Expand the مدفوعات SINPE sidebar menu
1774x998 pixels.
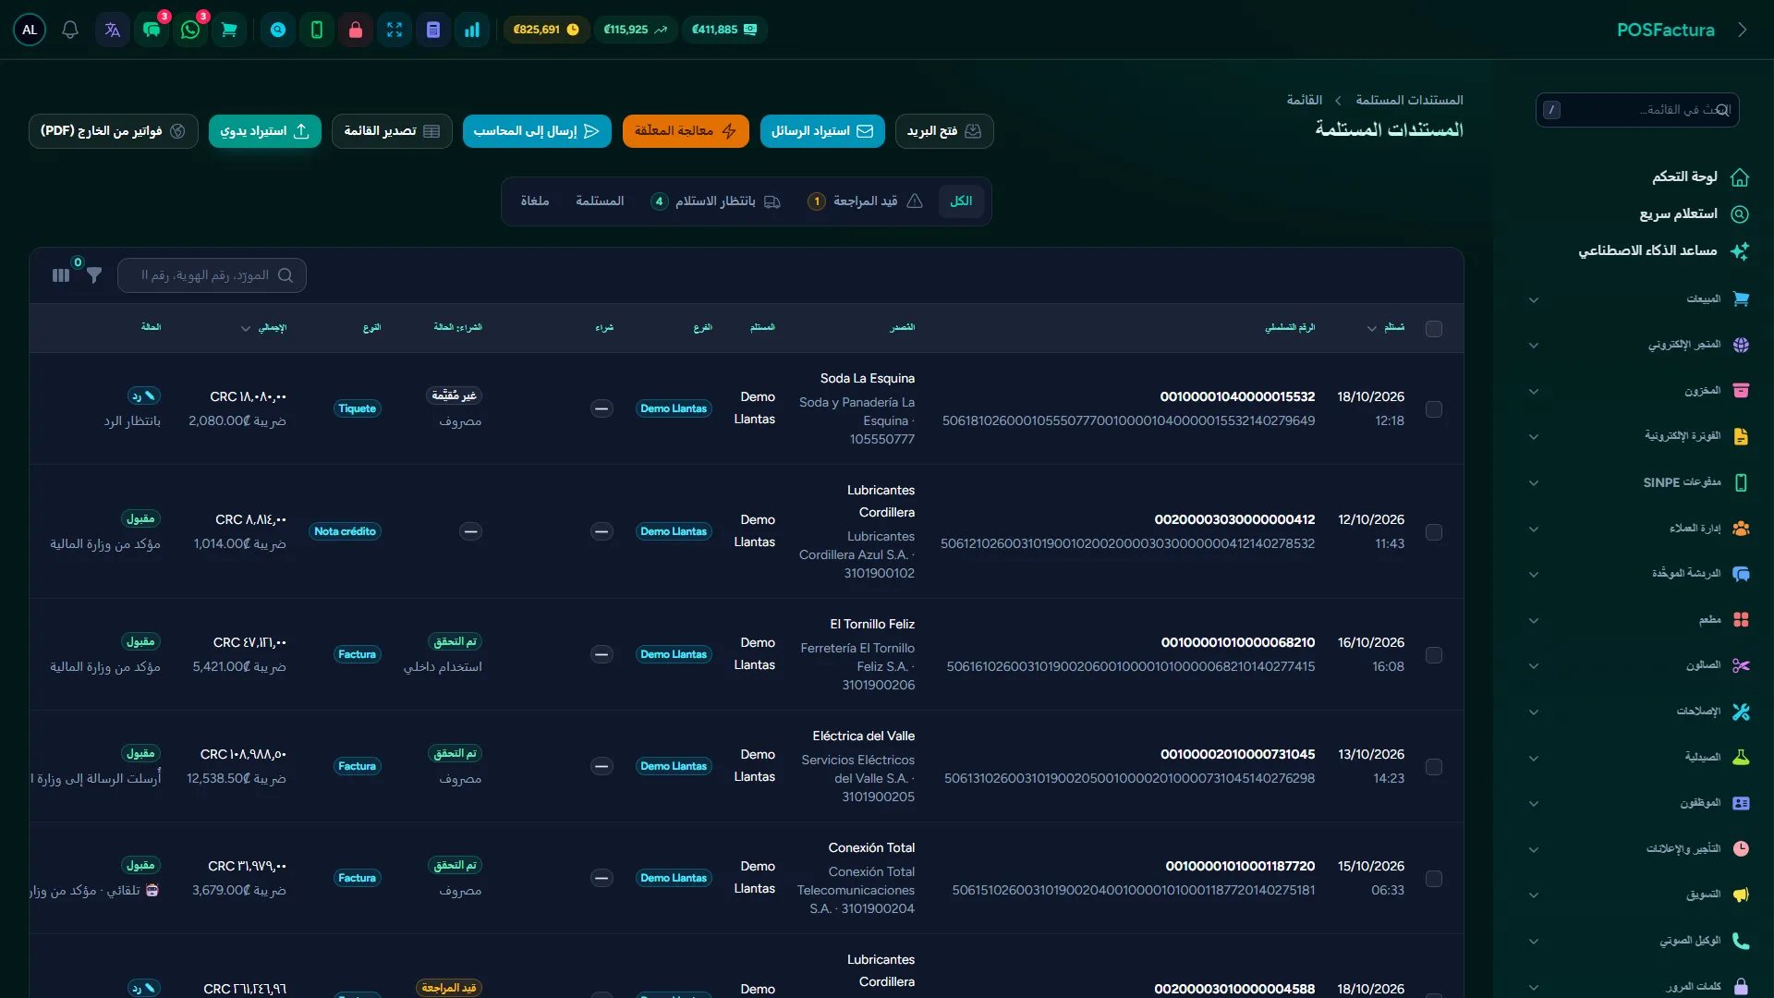point(1637,482)
